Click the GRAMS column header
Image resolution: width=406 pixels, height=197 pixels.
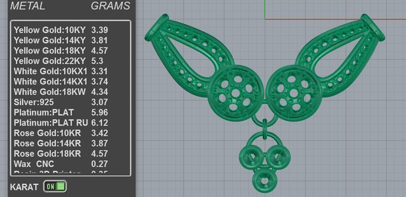coord(110,6)
